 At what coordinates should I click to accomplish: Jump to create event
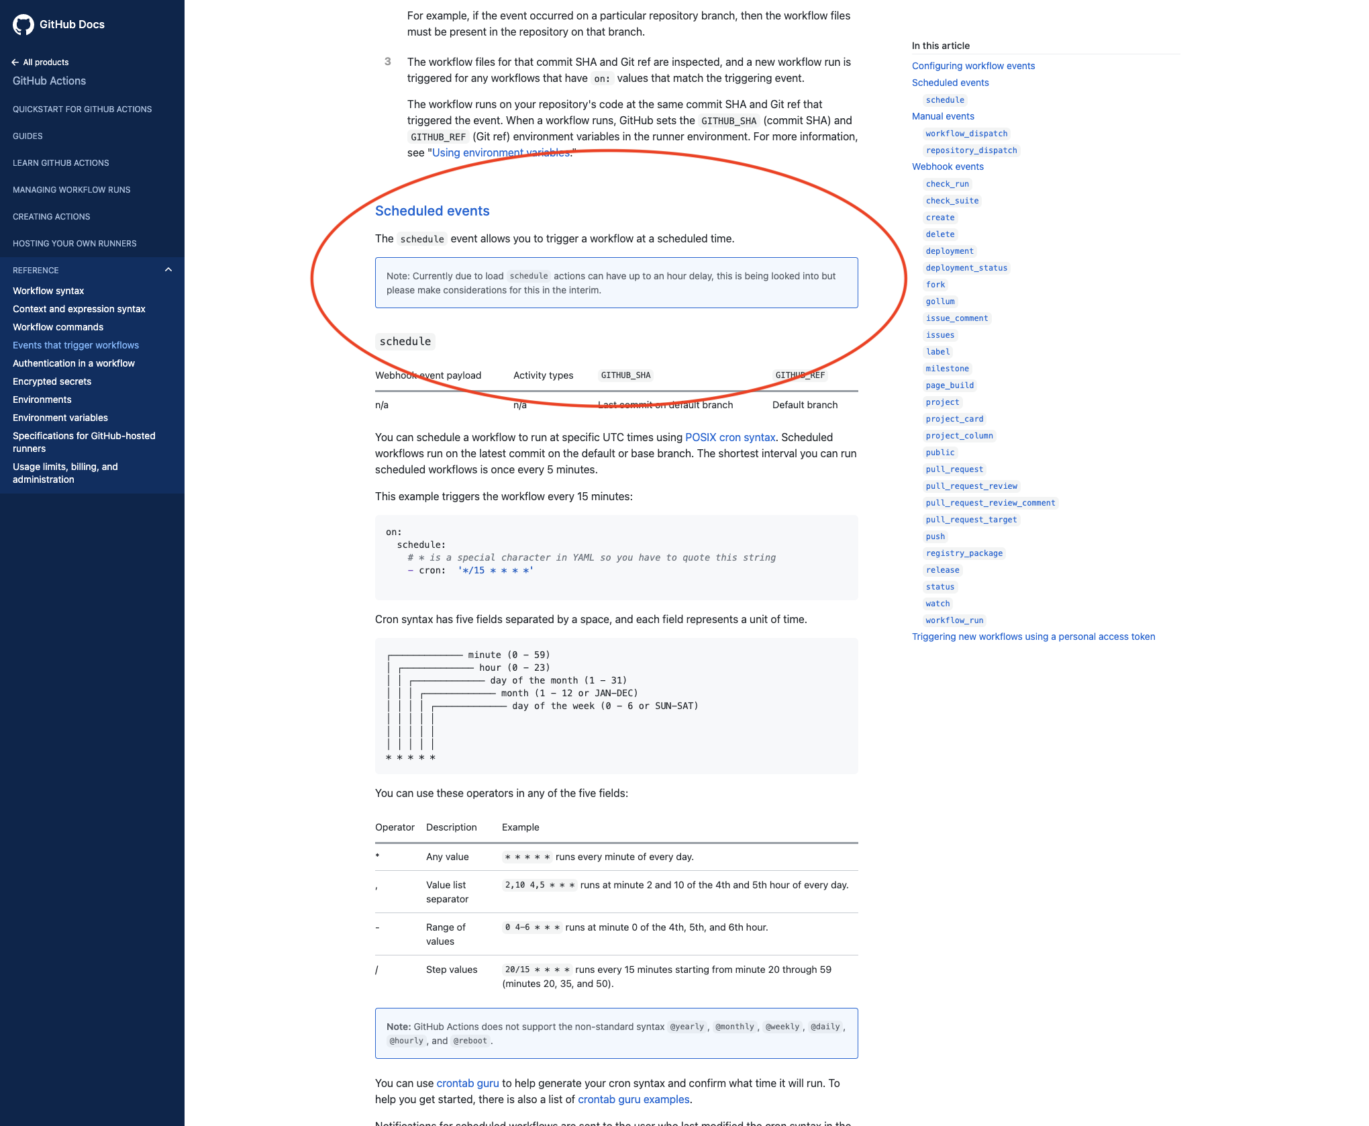(x=940, y=218)
